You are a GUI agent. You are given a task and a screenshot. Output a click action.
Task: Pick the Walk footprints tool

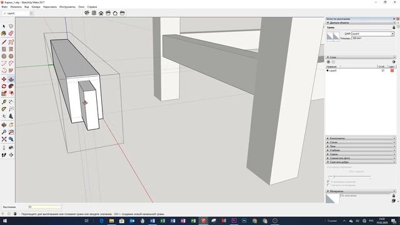coord(4,155)
